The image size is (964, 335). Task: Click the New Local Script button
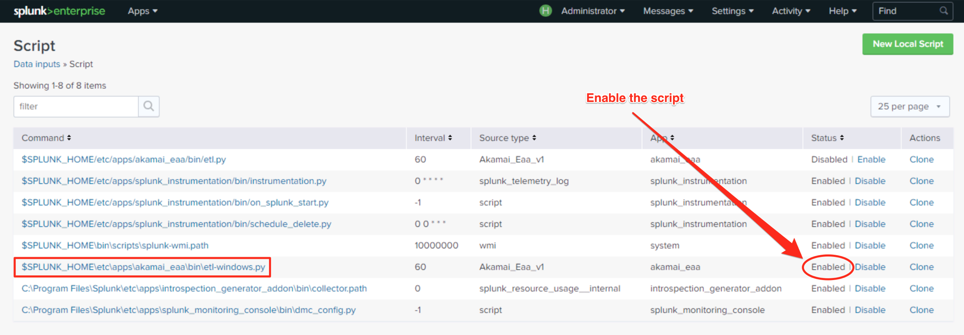[908, 44]
